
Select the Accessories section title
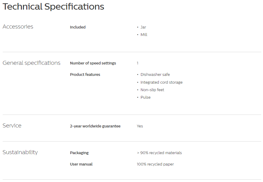coord(18,27)
